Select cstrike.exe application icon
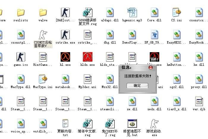208x139 pixels. tap(65, 35)
